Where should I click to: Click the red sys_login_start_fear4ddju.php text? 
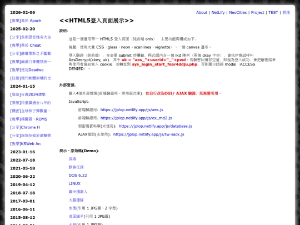coord(164,64)
